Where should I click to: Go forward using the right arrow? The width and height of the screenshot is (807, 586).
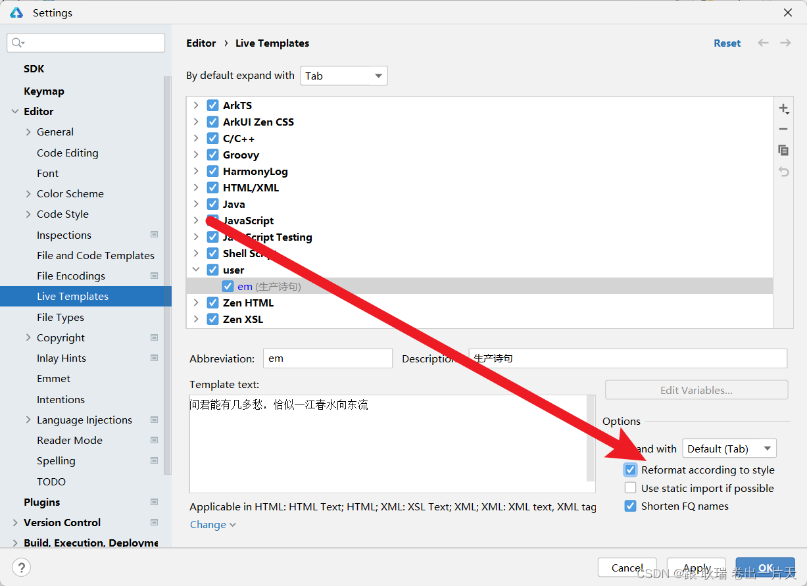click(x=785, y=43)
